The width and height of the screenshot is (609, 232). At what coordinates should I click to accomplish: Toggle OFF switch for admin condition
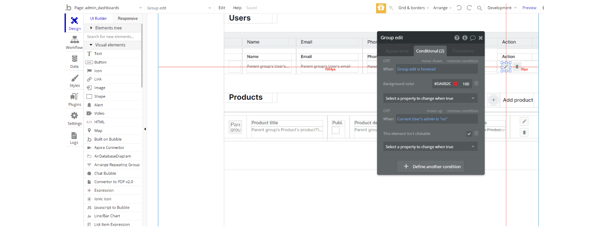point(386,111)
